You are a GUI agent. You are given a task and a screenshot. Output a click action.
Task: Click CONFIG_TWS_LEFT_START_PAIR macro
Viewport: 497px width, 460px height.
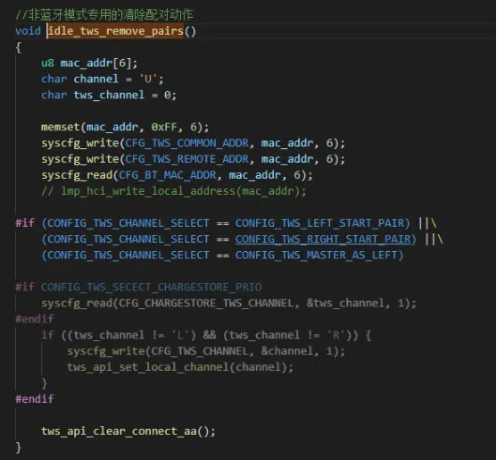click(x=320, y=223)
